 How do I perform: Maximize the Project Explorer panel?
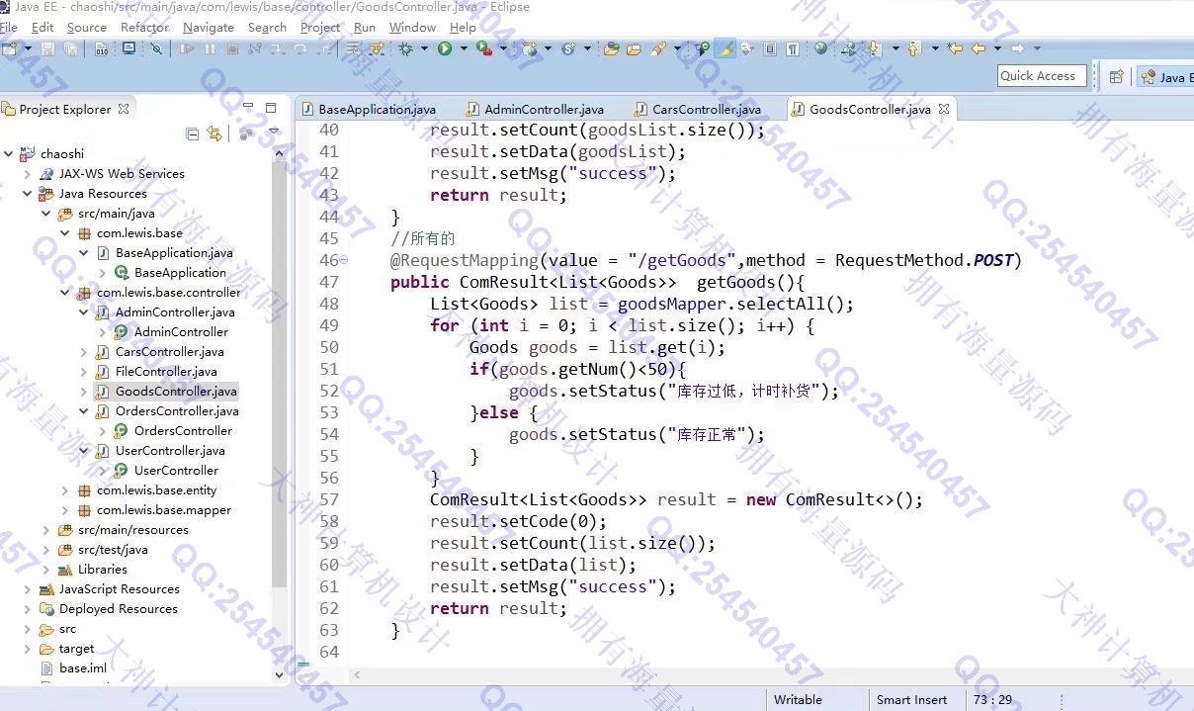271,108
